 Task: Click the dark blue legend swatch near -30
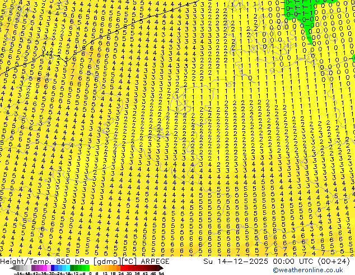point(53,268)
